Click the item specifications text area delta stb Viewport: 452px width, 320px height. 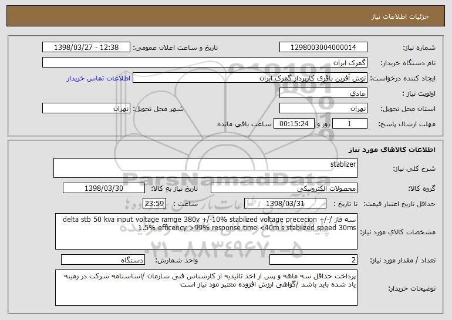click(x=206, y=231)
